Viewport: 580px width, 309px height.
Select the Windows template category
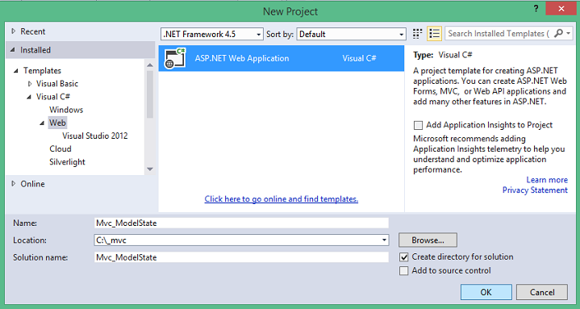(66, 110)
